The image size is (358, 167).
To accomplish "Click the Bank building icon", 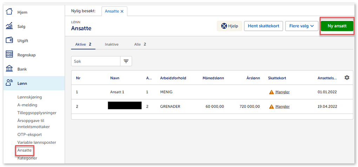I will 9,69.
